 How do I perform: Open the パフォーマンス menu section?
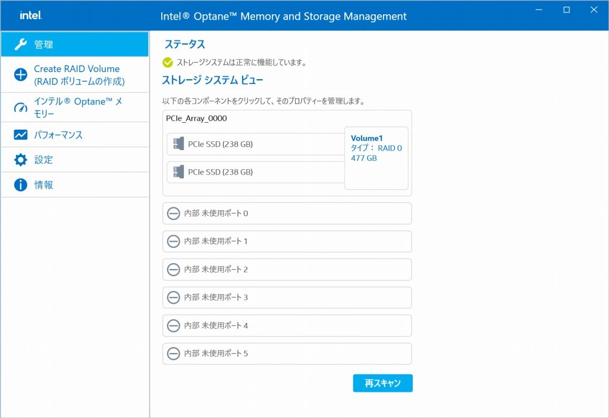(x=58, y=135)
